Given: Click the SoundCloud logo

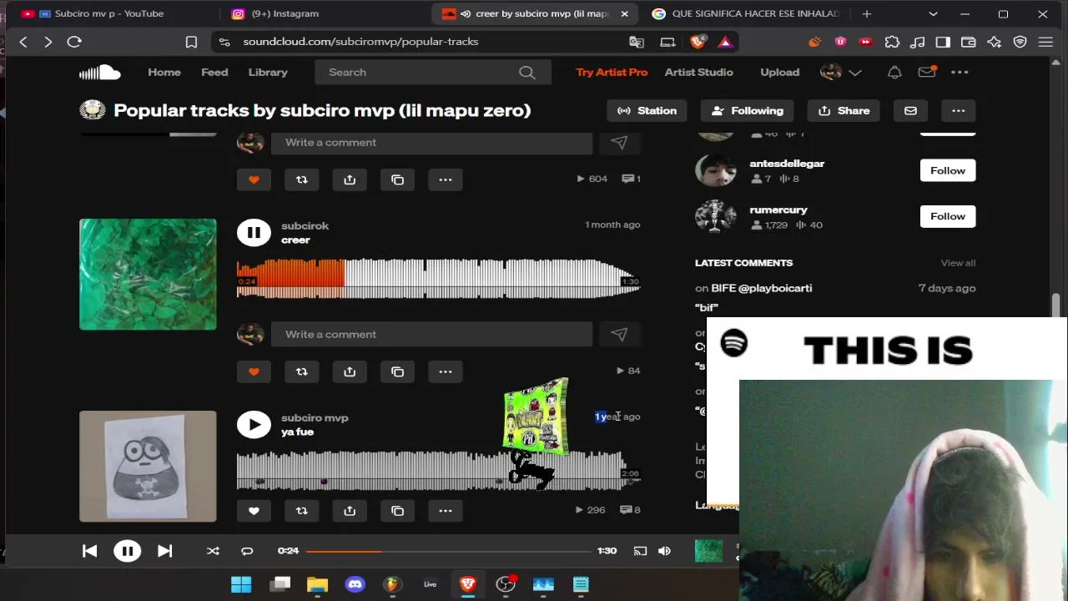Looking at the screenshot, I should tap(99, 73).
